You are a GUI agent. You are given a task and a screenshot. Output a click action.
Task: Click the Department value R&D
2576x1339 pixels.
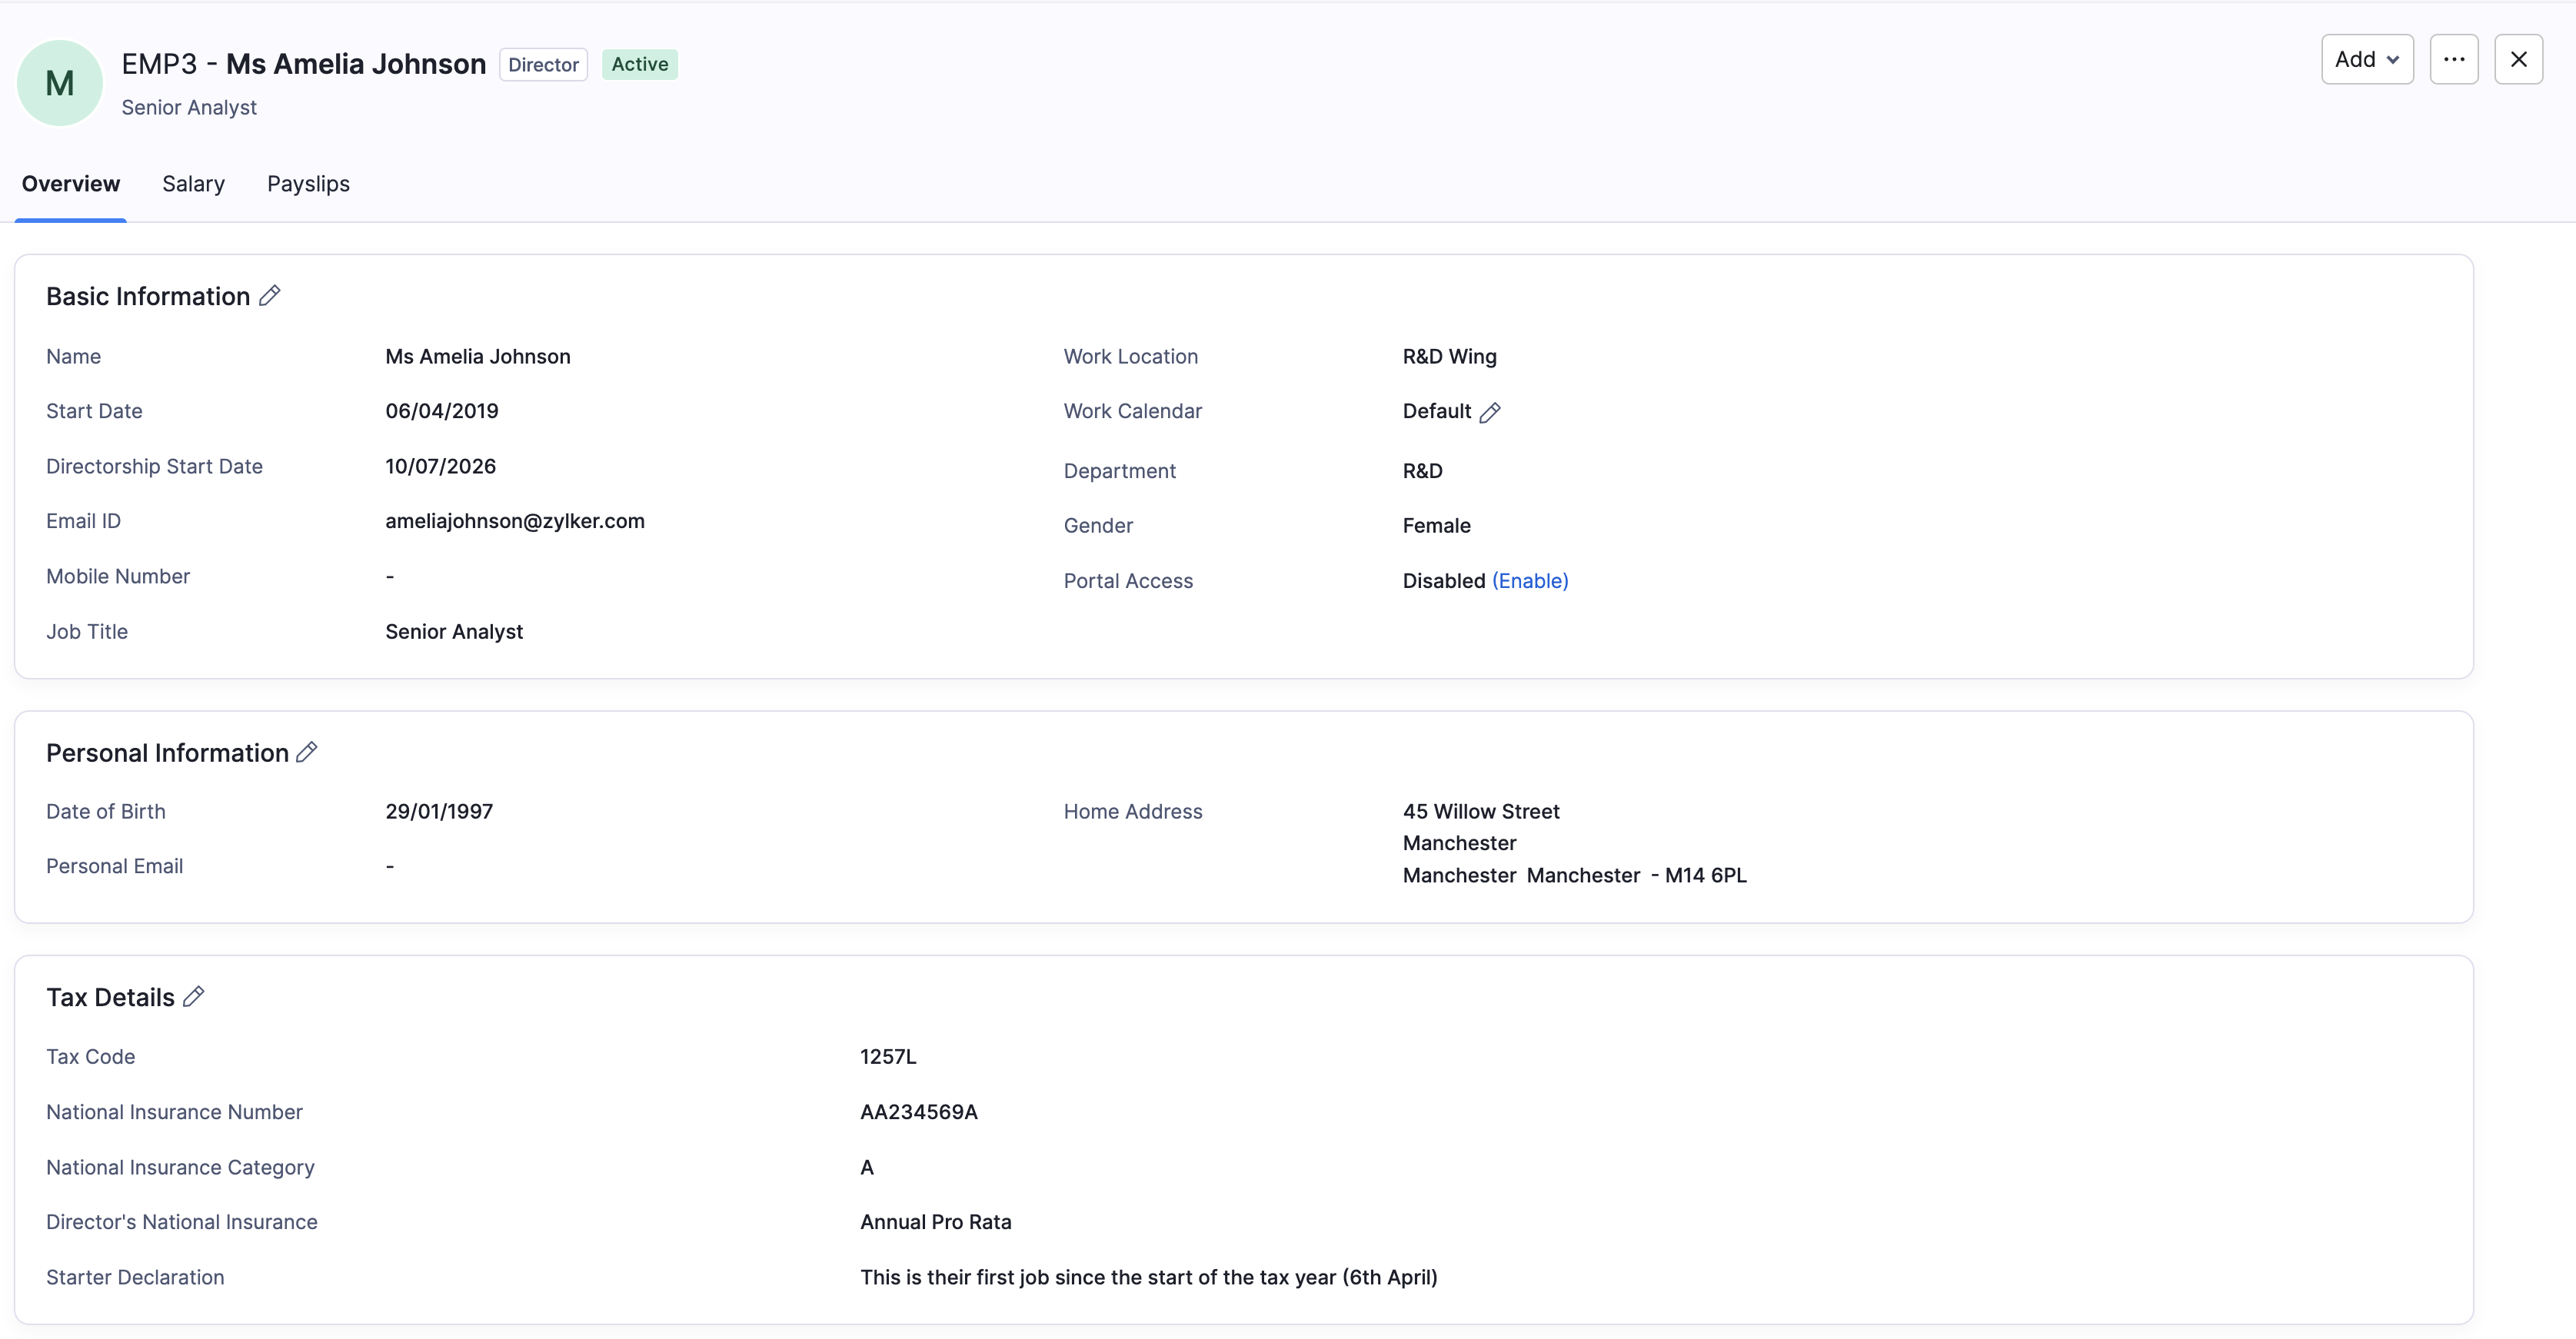[x=1423, y=470]
